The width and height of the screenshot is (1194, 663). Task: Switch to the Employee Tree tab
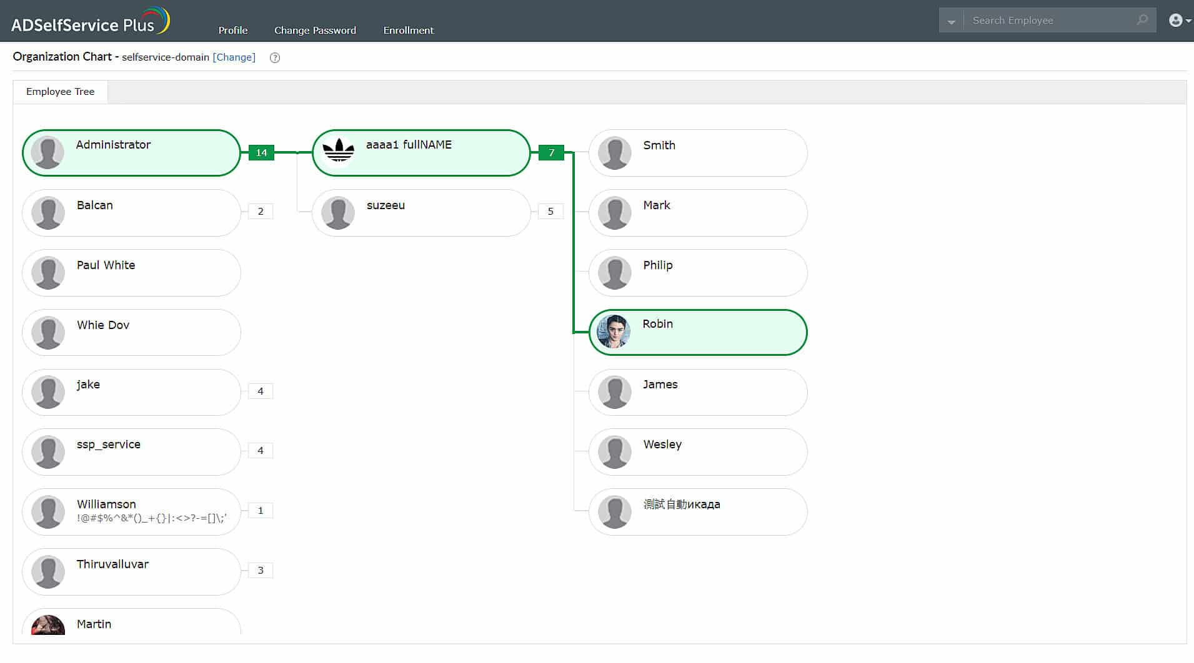tap(60, 91)
